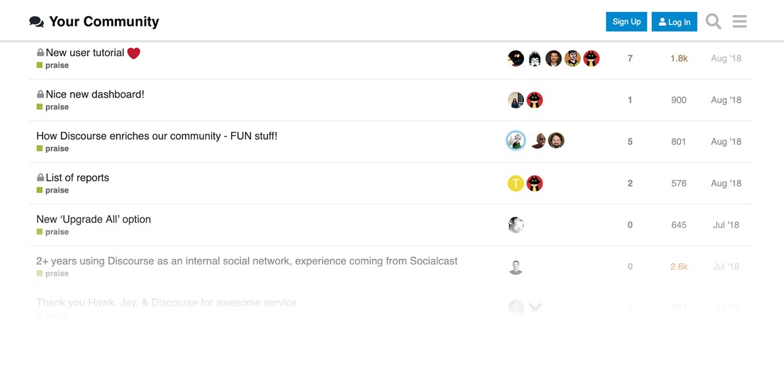Click first avatar on New user tutorial row

pos(515,59)
